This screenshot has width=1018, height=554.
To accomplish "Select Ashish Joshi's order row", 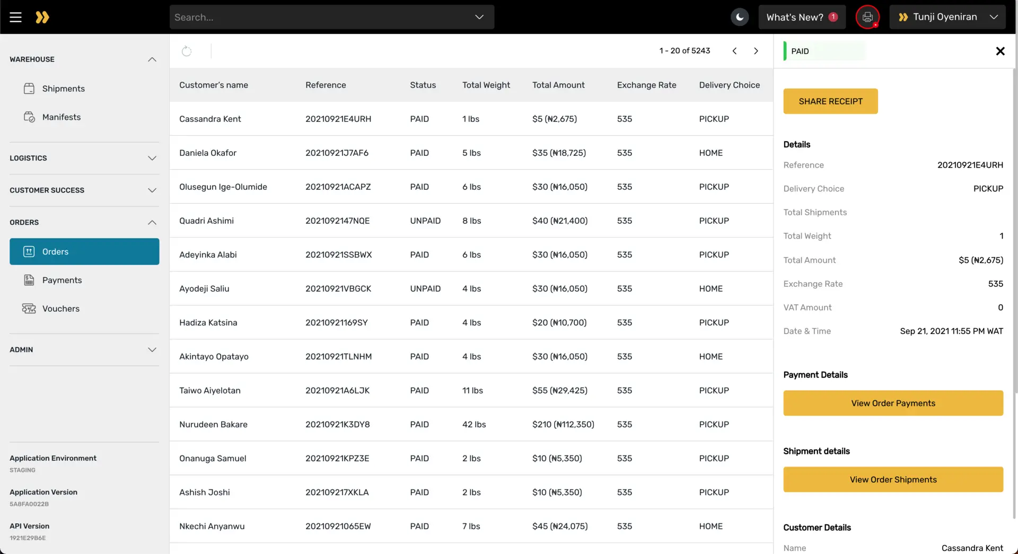I will click(471, 492).
